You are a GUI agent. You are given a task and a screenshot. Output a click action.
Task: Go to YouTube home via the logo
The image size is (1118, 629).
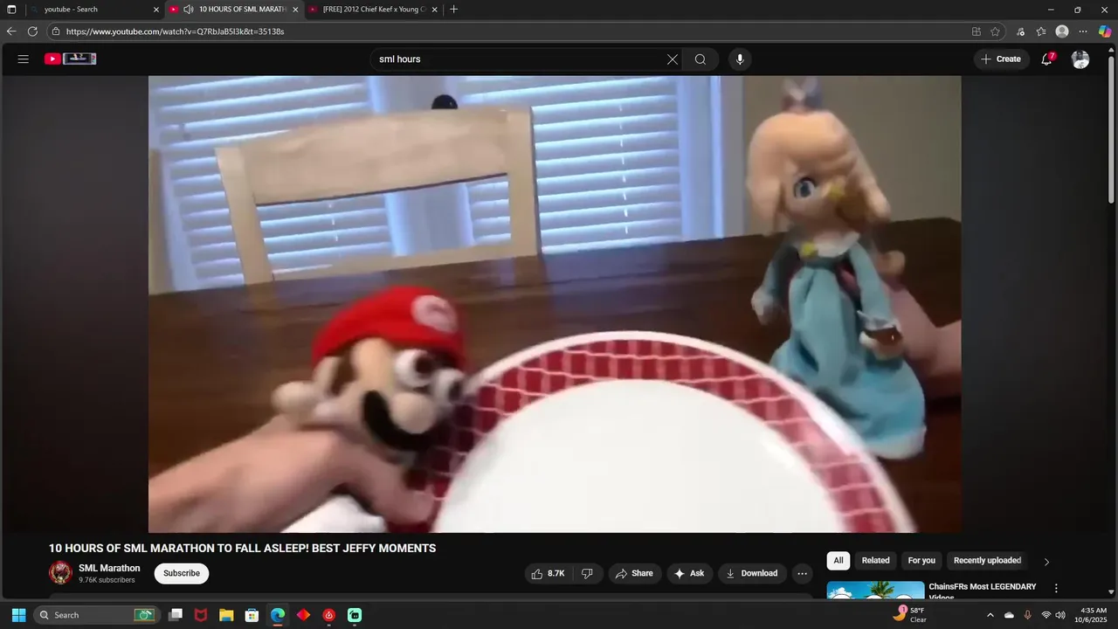point(71,59)
